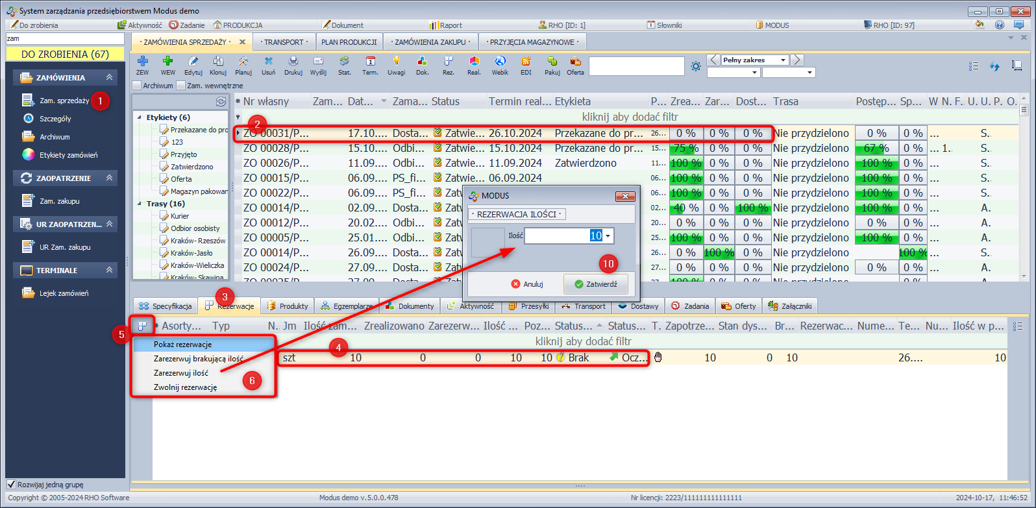Collapse the Etykiety (6) tree group
This screenshot has height=508, width=1036.
point(139,117)
